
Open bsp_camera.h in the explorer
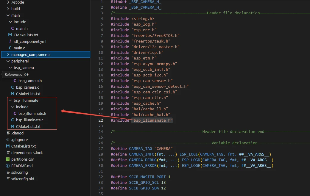30,81
